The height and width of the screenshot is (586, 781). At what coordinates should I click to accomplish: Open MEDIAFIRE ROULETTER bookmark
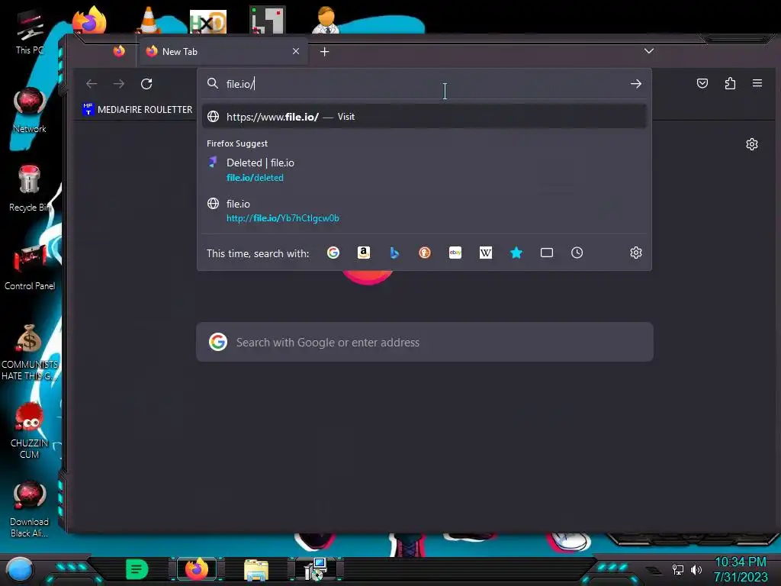coord(137,109)
